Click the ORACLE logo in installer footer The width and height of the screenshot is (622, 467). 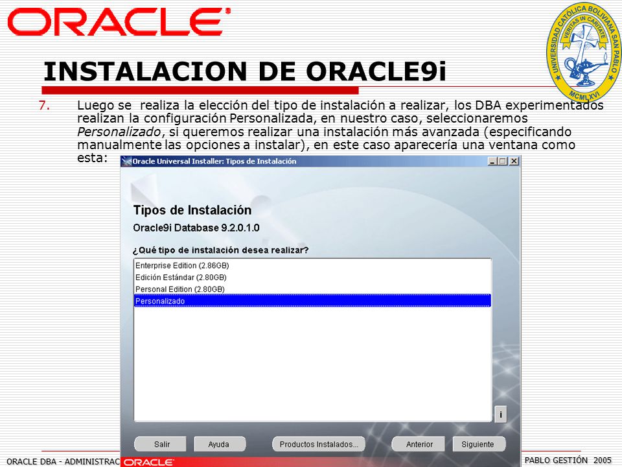(x=149, y=462)
